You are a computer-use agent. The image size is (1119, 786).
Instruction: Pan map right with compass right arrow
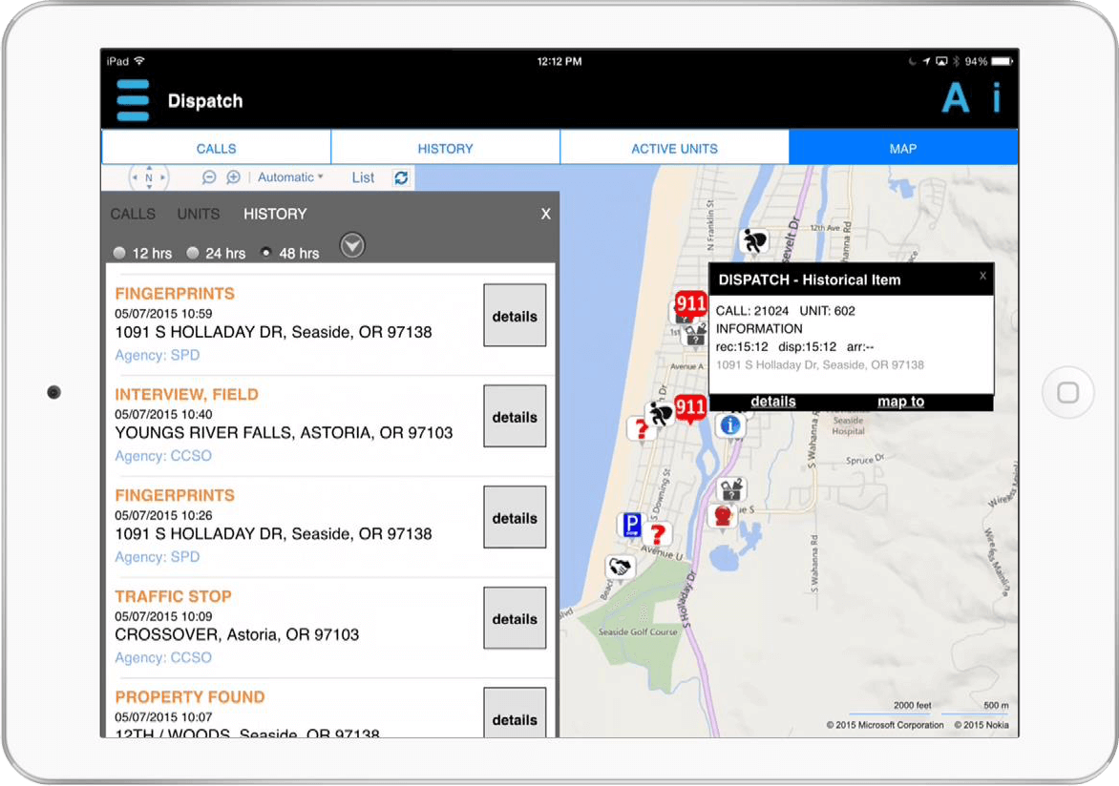[162, 177]
